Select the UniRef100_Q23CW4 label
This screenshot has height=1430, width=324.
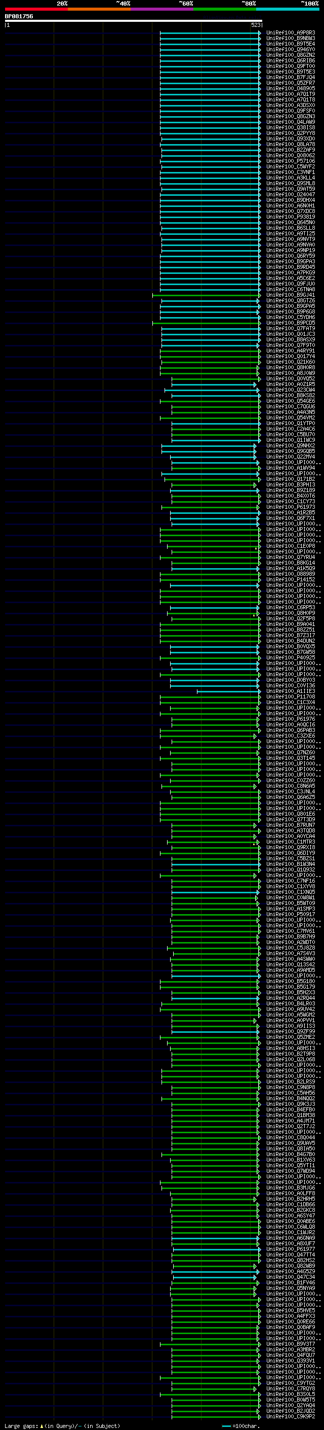click(x=291, y=390)
